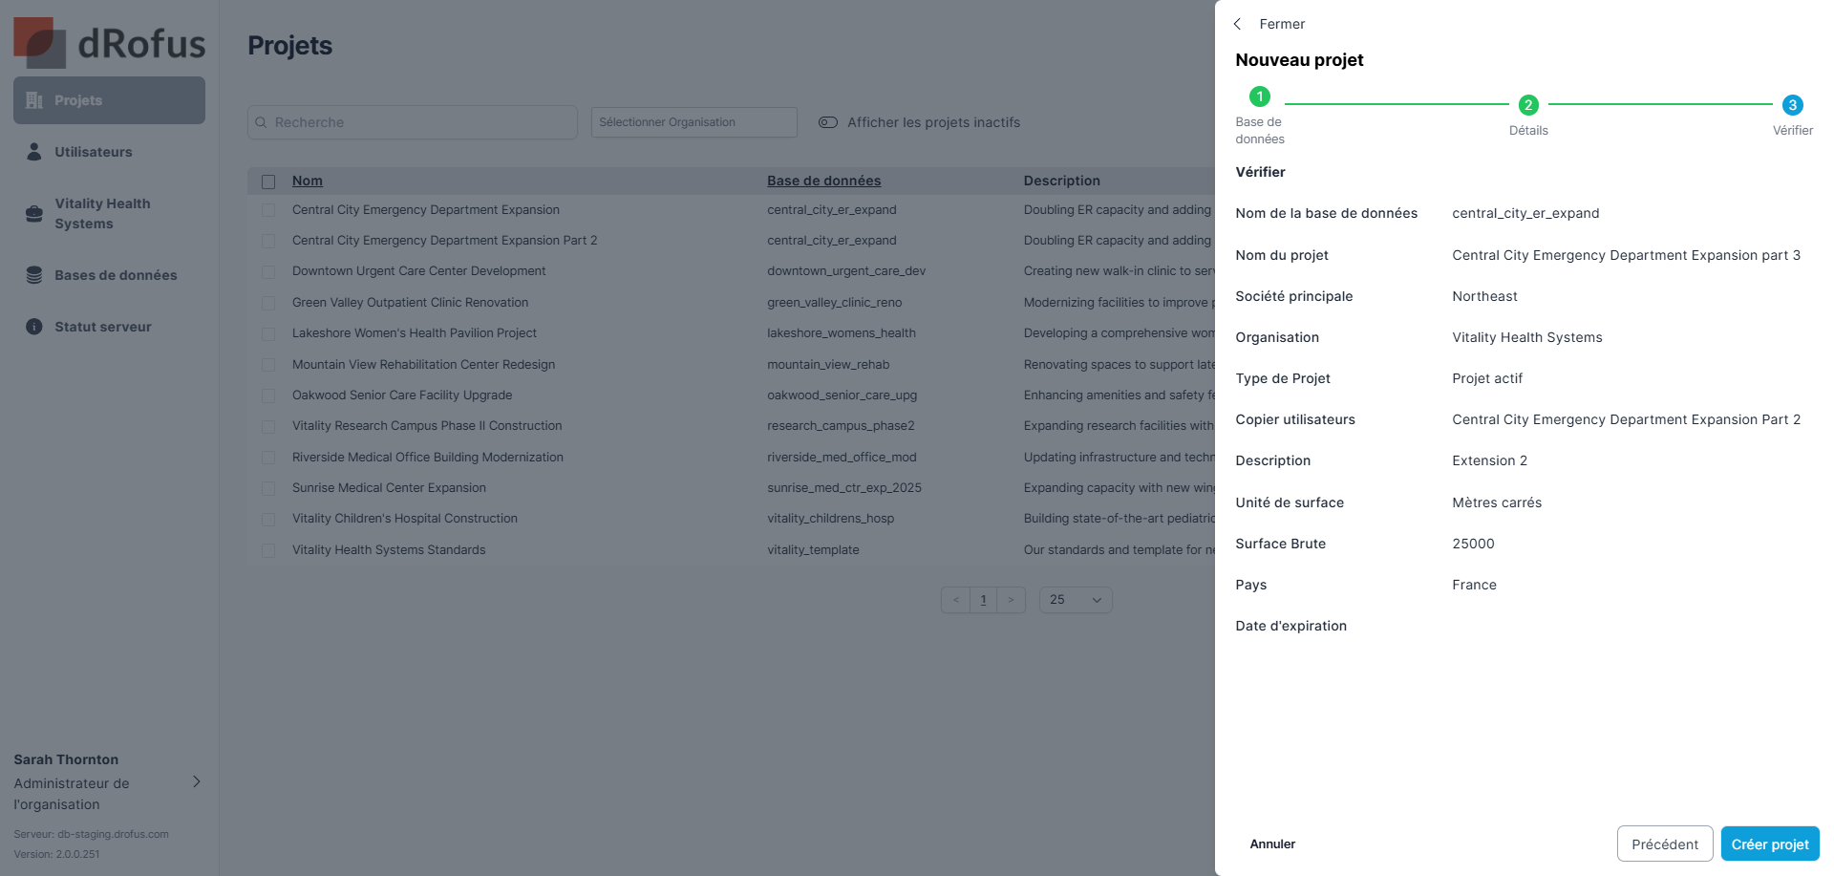
Task: Open Utilisateurs via the person icon
Action: click(x=34, y=152)
